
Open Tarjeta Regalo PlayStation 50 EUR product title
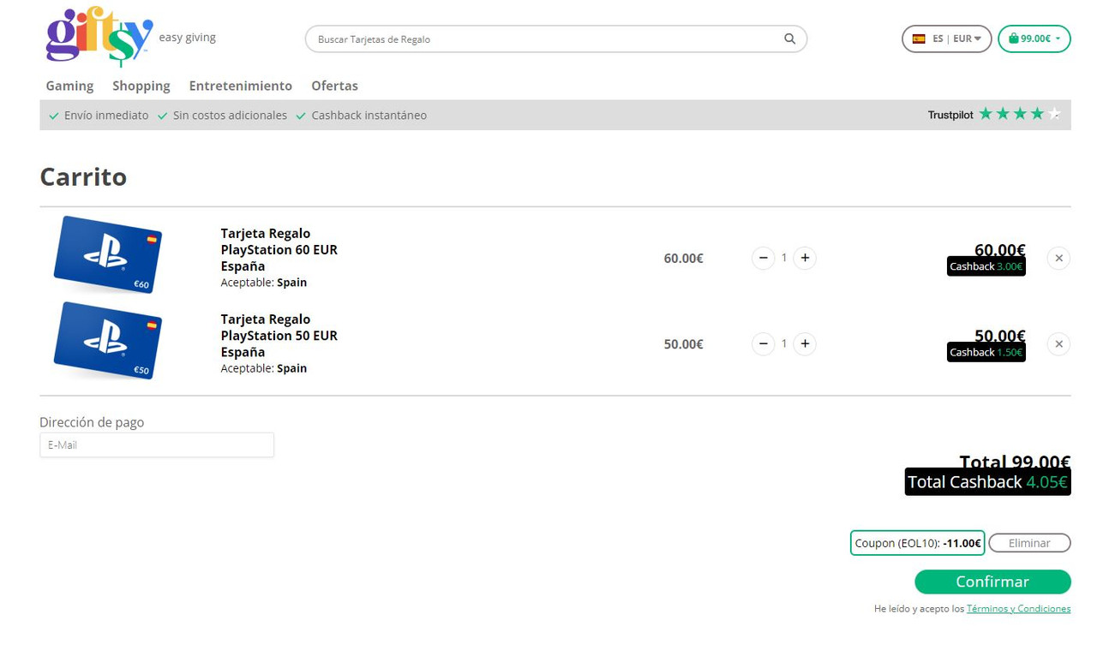pyautogui.click(x=279, y=335)
